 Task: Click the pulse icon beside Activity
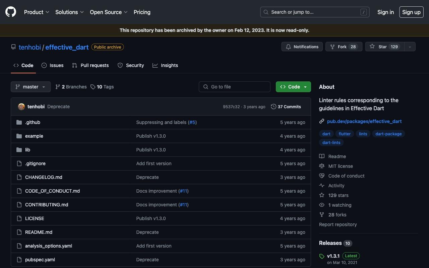pyautogui.click(x=322, y=186)
